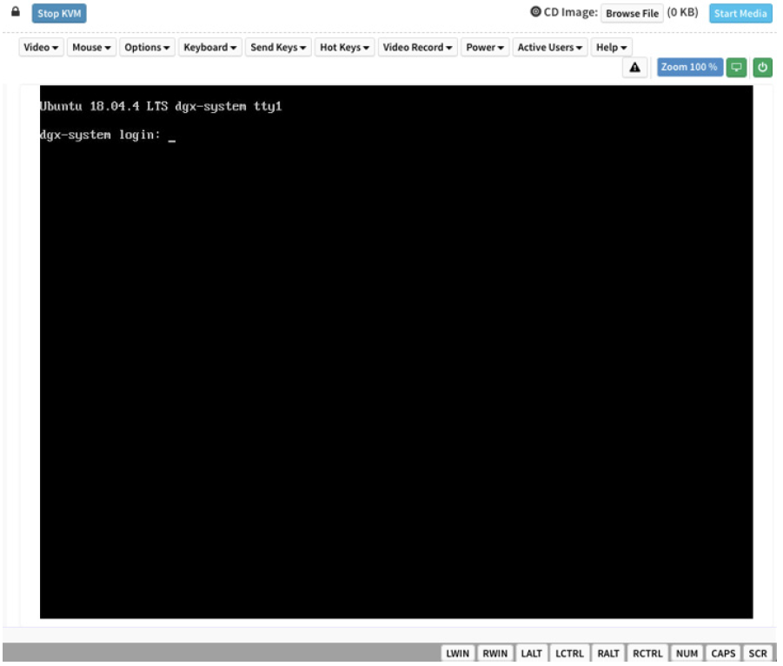Click the Ubuntu 18.04.4 LTS banner text

(161, 106)
